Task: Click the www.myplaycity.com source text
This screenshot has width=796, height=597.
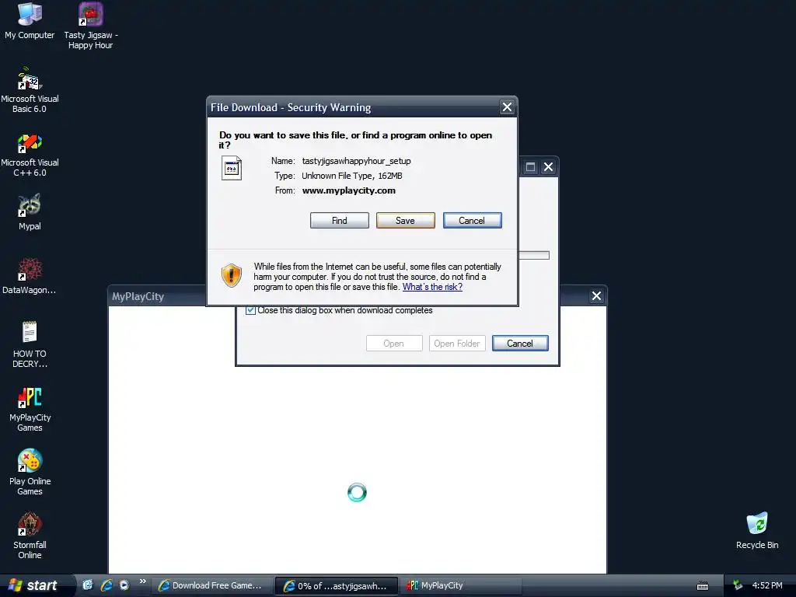Action: click(x=349, y=191)
